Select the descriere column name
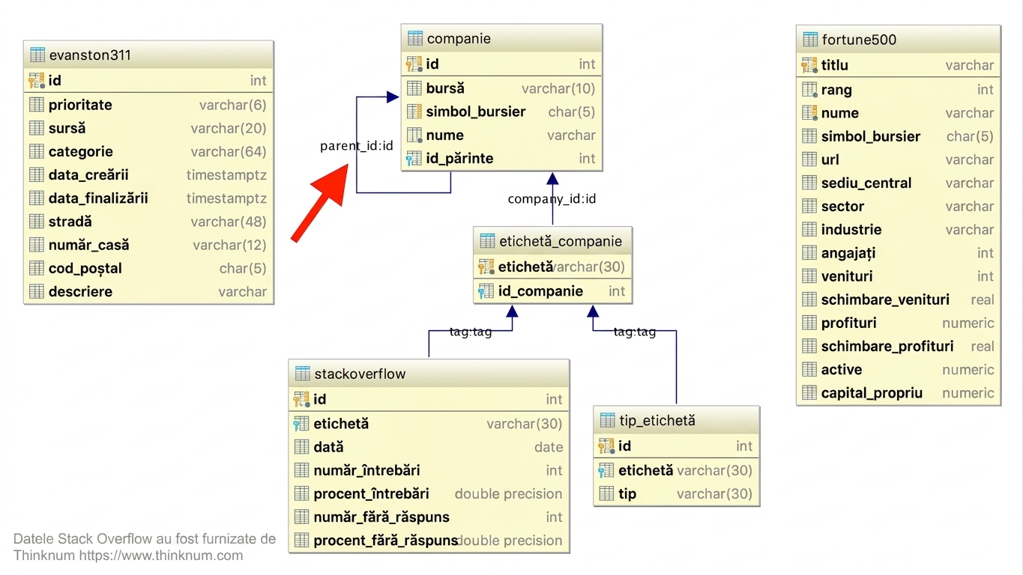Image resolution: width=1023 pixels, height=575 pixels. [80, 291]
